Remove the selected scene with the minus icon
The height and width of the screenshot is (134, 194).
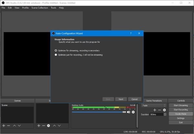[x=8, y=126]
